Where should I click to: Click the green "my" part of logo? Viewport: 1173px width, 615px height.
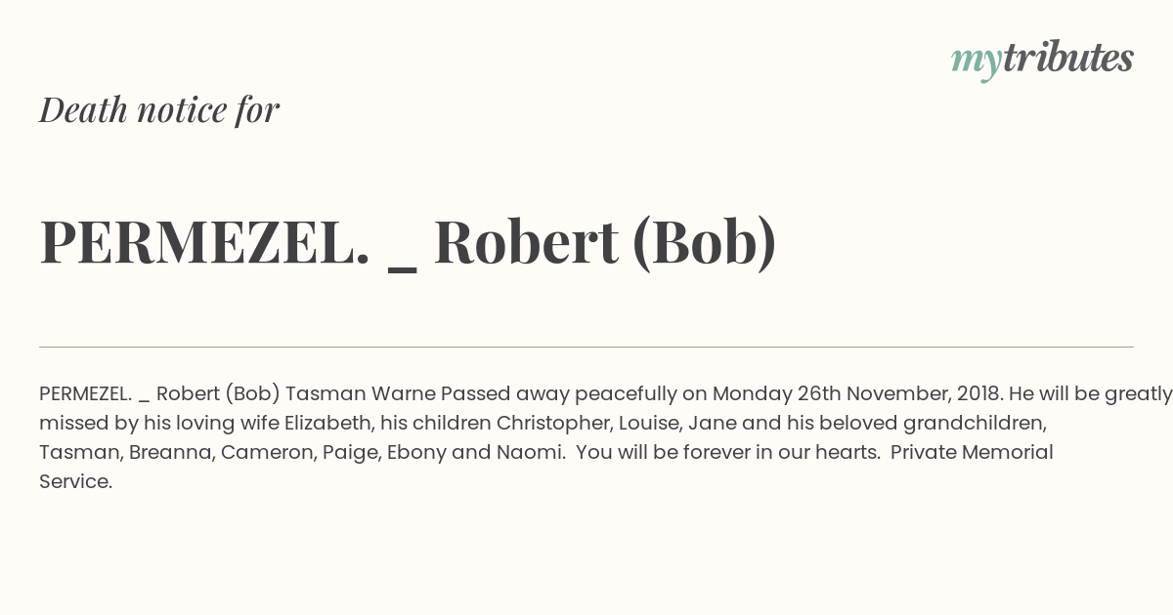(x=977, y=62)
